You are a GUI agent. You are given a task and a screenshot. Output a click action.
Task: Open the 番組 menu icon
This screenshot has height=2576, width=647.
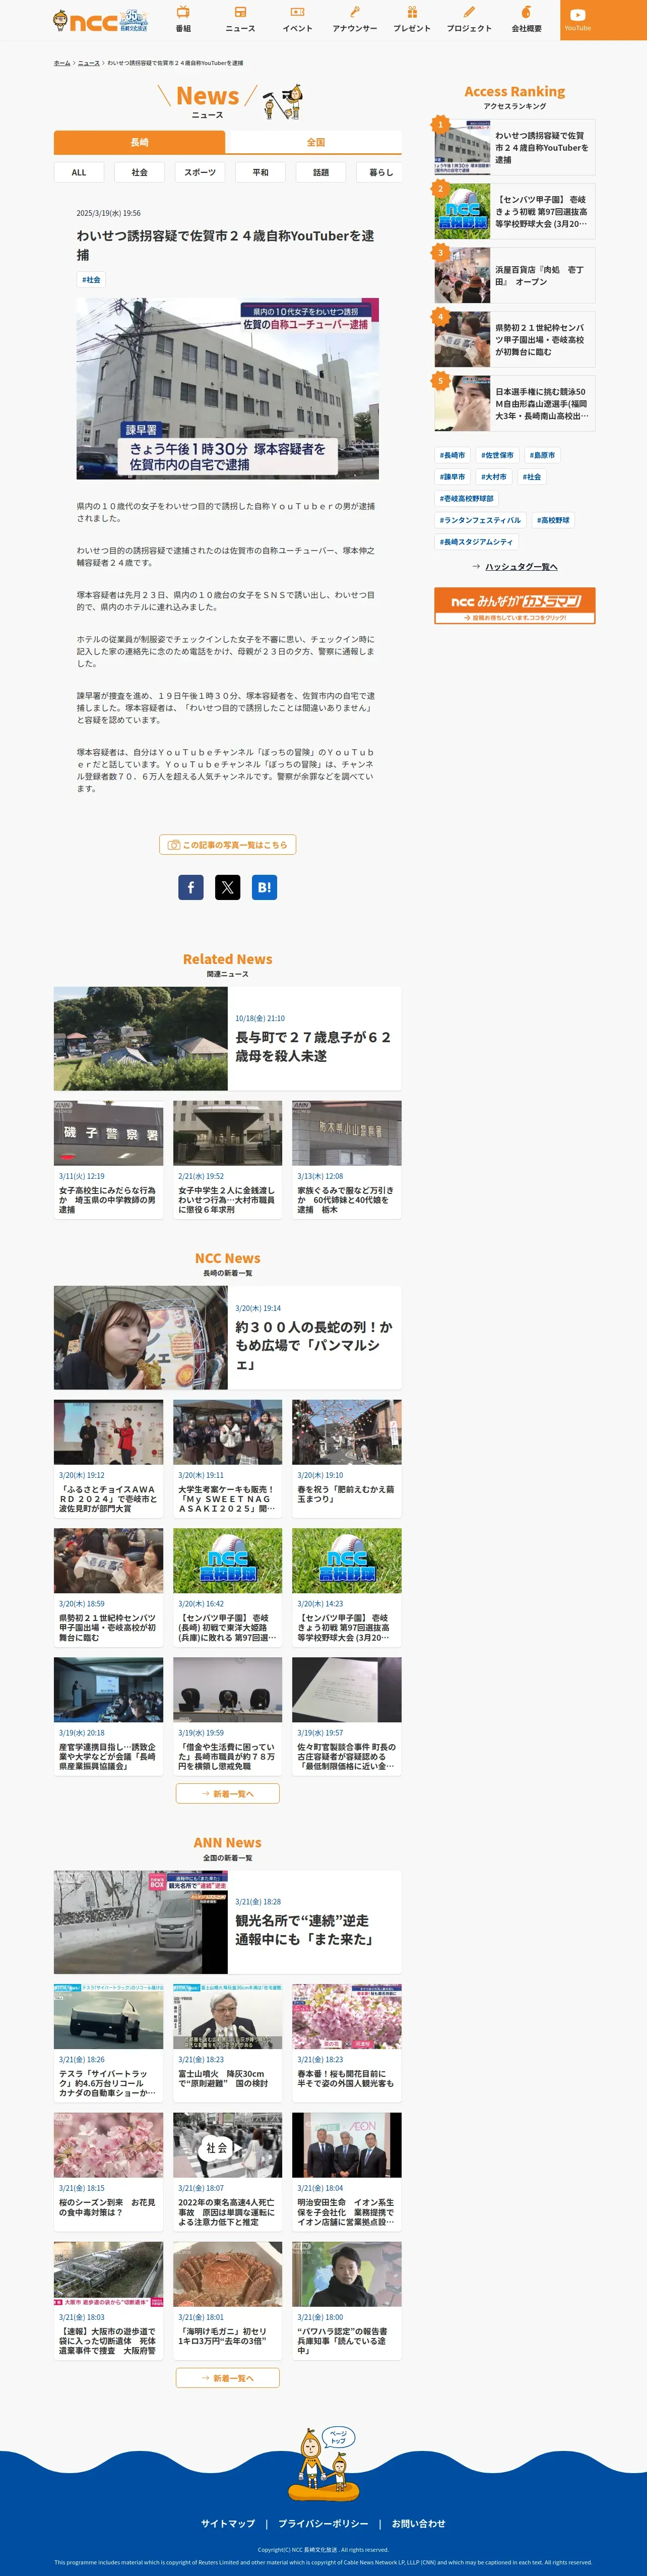point(183,19)
